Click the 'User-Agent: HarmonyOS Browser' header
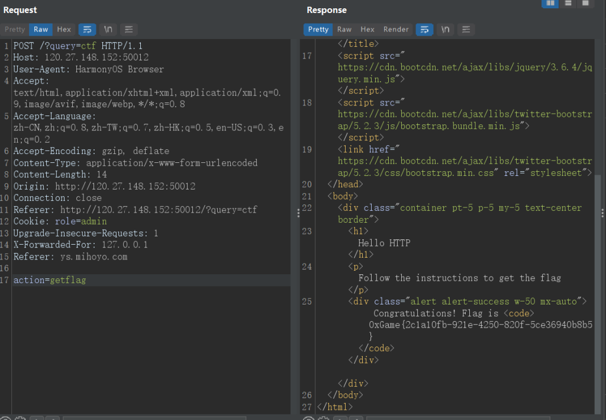The image size is (606, 420). coord(89,69)
